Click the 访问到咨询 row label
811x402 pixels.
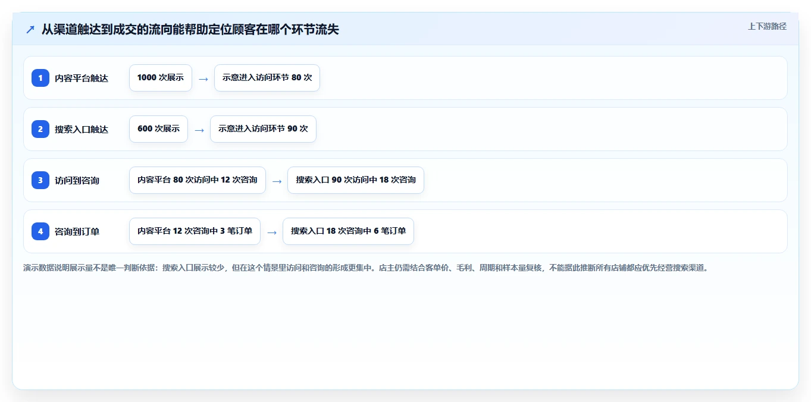[77, 180]
